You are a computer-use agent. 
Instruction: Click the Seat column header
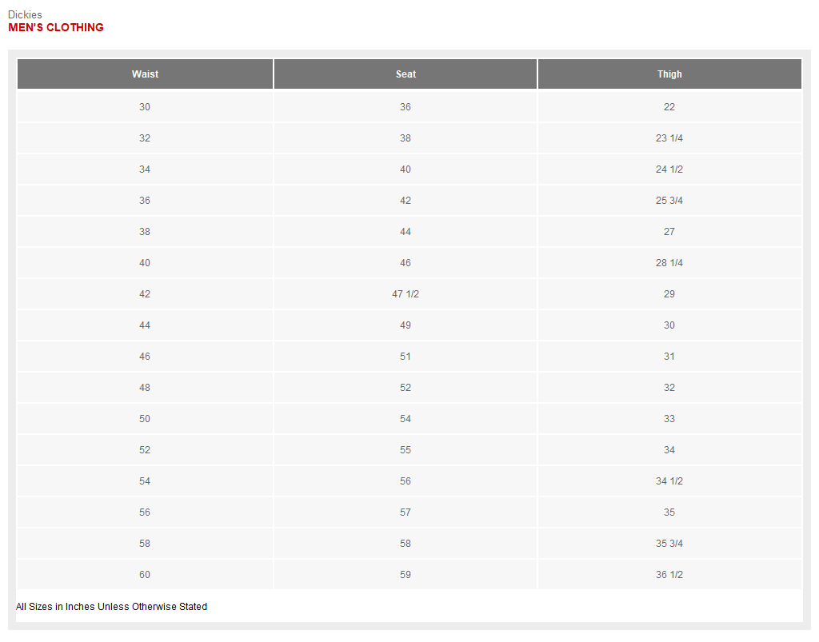pos(406,74)
